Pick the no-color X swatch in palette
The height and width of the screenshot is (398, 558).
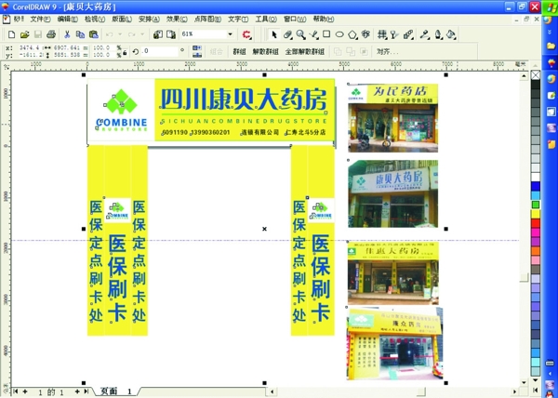[x=536, y=75]
